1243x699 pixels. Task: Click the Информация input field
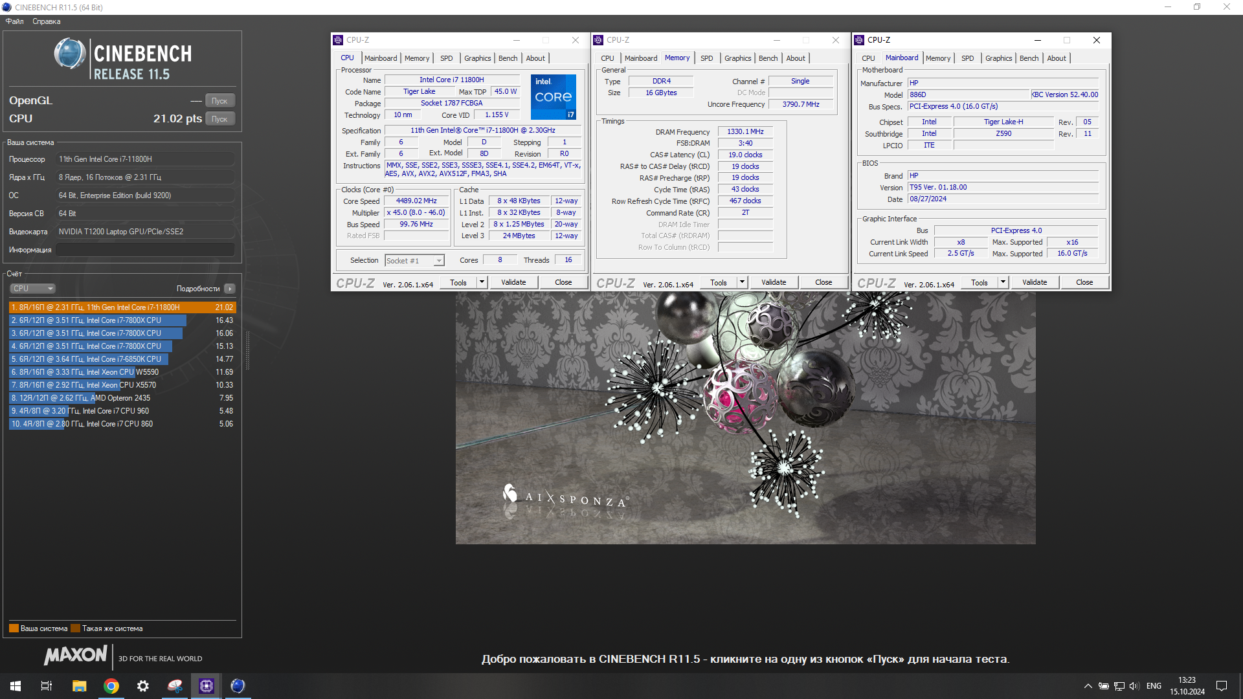145,250
